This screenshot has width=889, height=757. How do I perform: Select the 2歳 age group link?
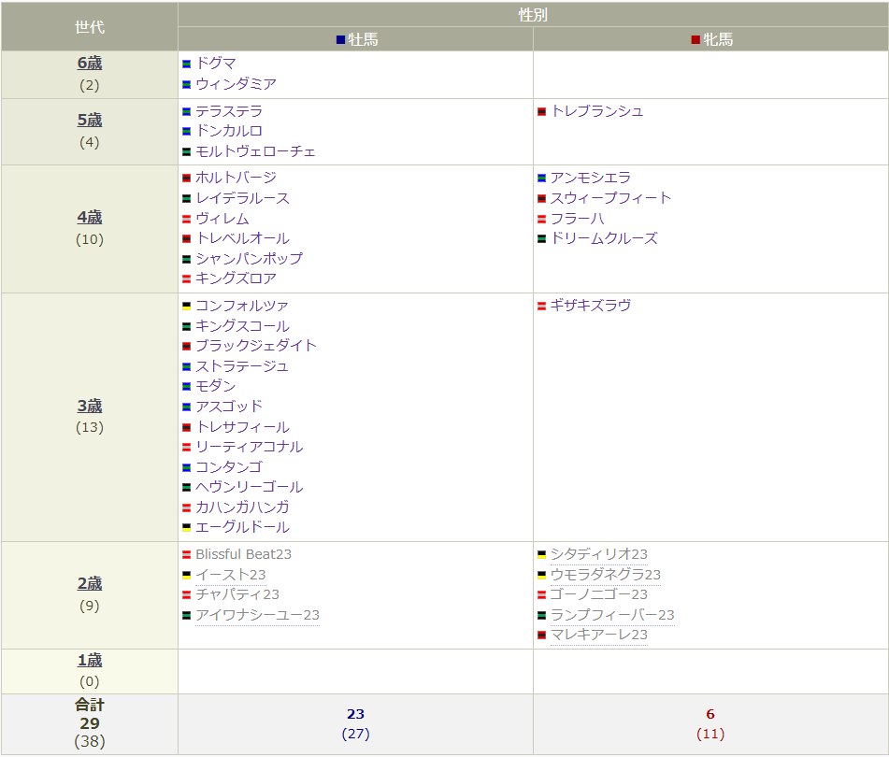point(90,583)
